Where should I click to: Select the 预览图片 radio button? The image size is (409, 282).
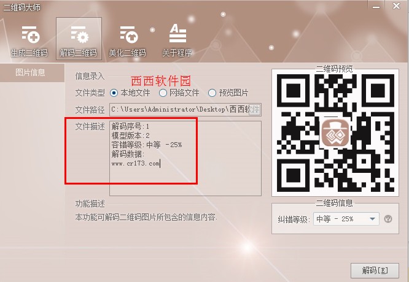(212, 93)
